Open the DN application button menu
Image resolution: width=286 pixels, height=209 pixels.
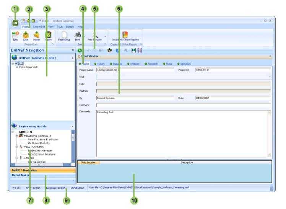15,23
